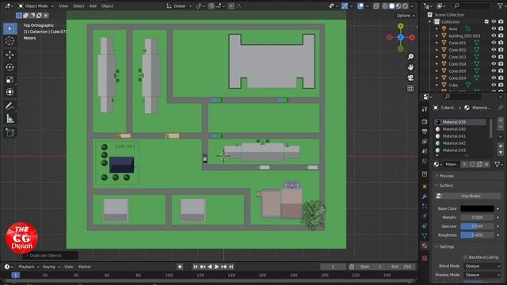Activate the Annotate tool

[10, 106]
